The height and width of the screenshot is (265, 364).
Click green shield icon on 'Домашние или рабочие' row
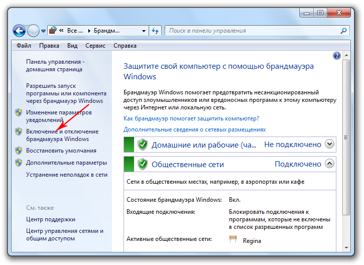(x=142, y=145)
